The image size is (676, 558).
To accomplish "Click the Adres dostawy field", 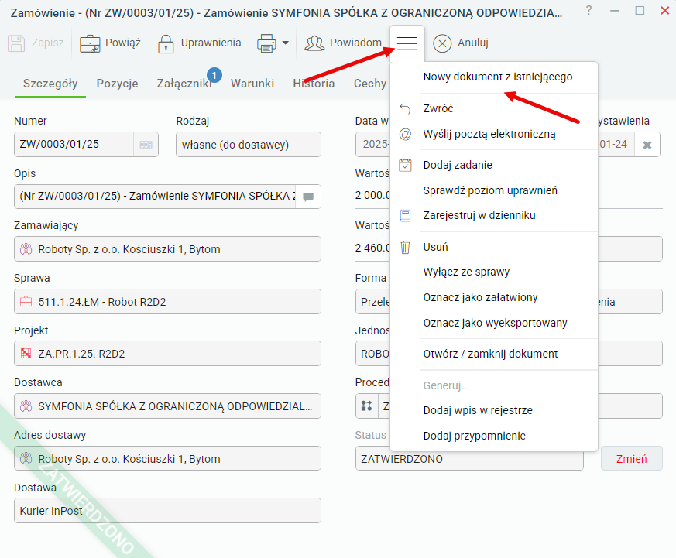I will pyautogui.click(x=167, y=458).
